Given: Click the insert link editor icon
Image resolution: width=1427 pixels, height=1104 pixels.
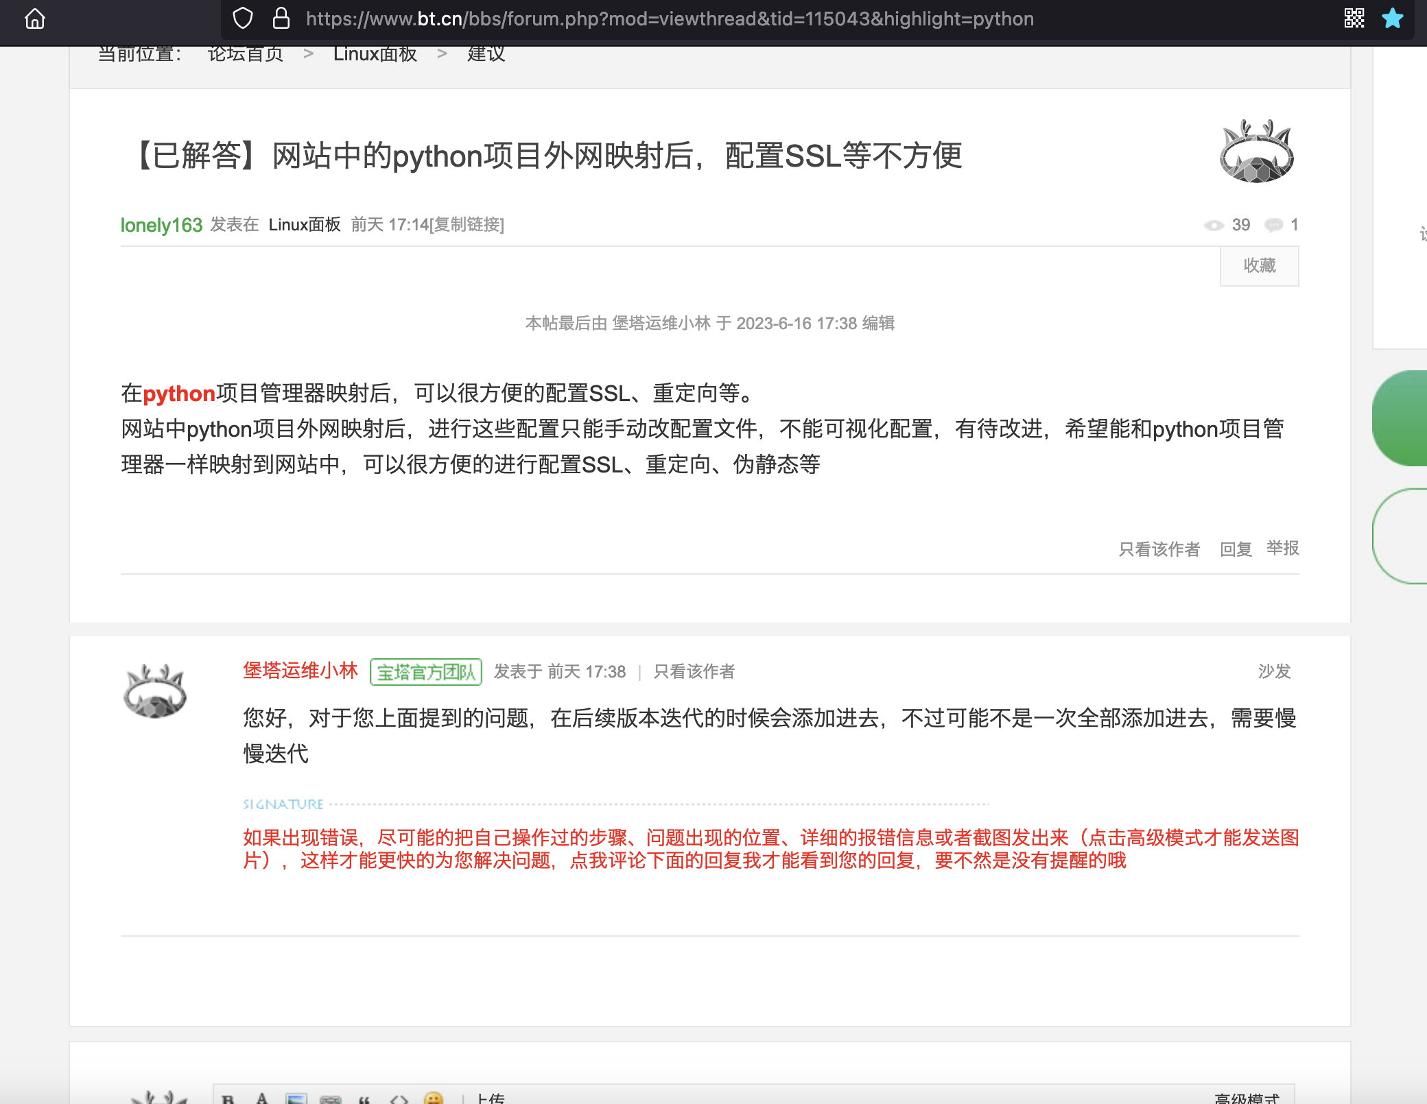Looking at the screenshot, I should [x=331, y=1099].
